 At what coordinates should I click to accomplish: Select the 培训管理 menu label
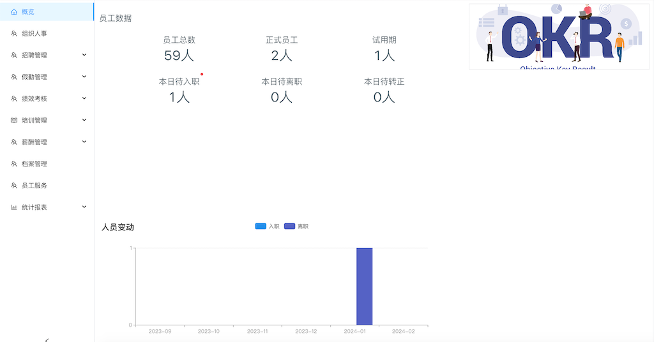(x=34, y=121)
